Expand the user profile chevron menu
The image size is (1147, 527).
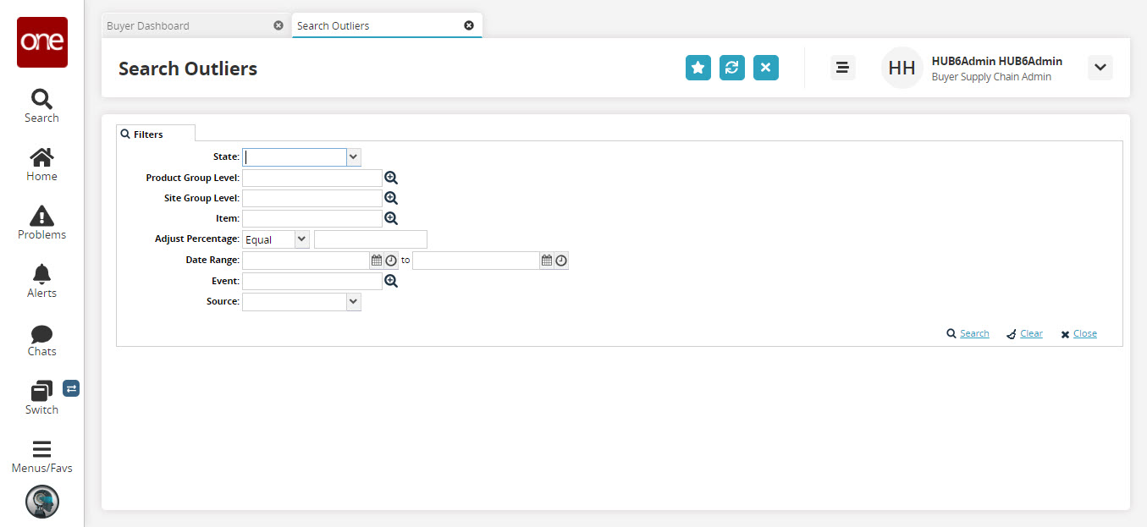[x=1100, y=68]
